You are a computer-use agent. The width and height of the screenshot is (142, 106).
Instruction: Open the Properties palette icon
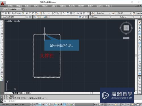point(68,13)
